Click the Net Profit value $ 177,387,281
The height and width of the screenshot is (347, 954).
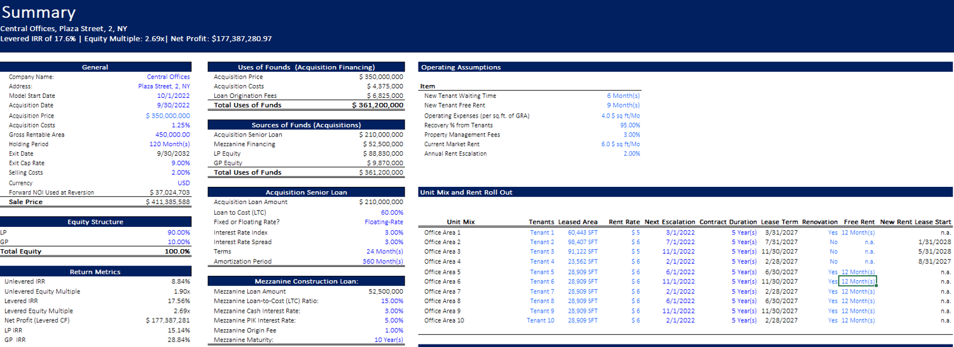168,321
